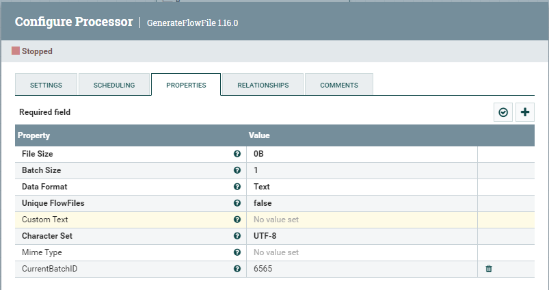Viewport: 549px width, 290px height.
Task: Open help for Batch Size property
Action: (237, 170)
